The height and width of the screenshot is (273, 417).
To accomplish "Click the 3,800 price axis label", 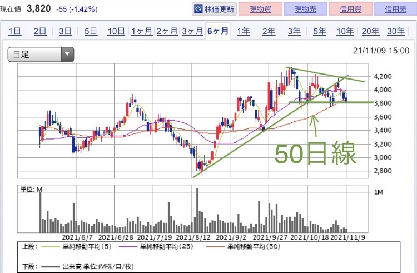I will pyautogui.click(x=383, y=103).
